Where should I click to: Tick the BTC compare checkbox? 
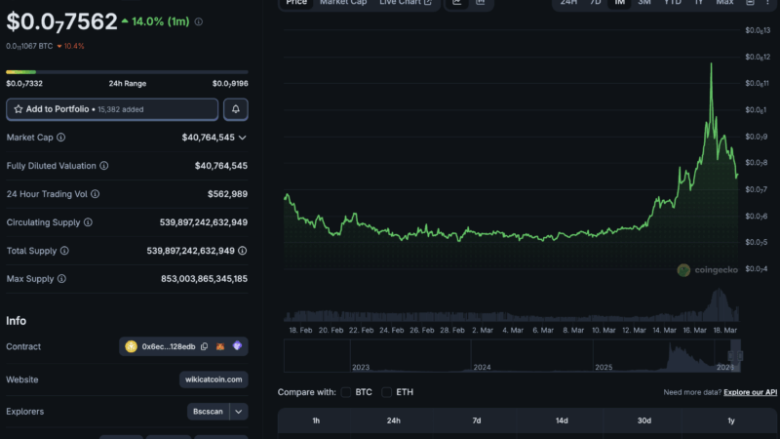tap(346, 392)
